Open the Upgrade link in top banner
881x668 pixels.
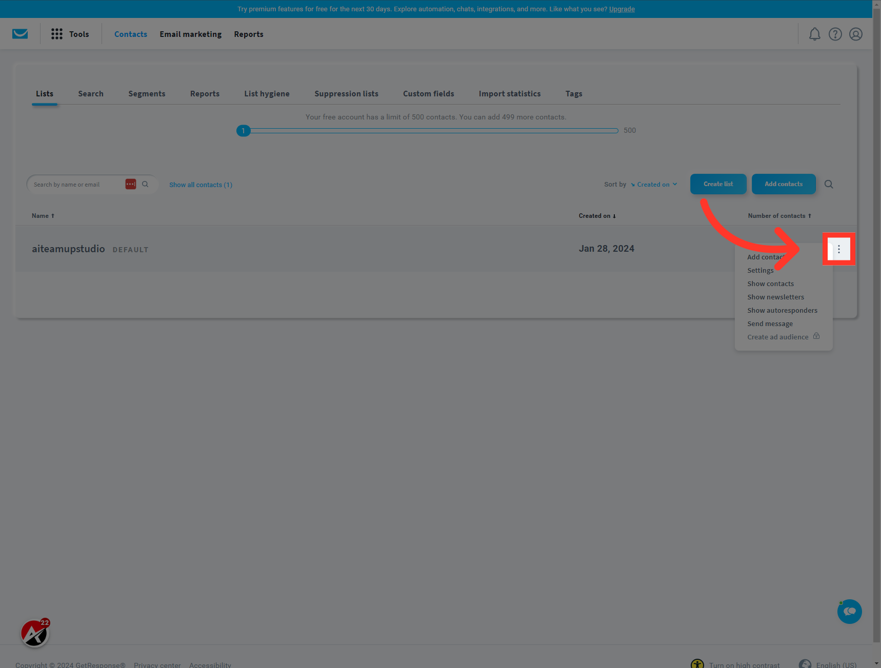(622, 9)
